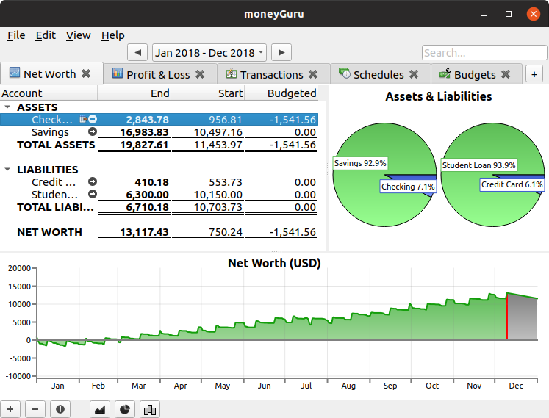Click the 13,117.43 net worth end value
Image resolution: width=549 pixels, height=418 pixels.
[144, 232]
